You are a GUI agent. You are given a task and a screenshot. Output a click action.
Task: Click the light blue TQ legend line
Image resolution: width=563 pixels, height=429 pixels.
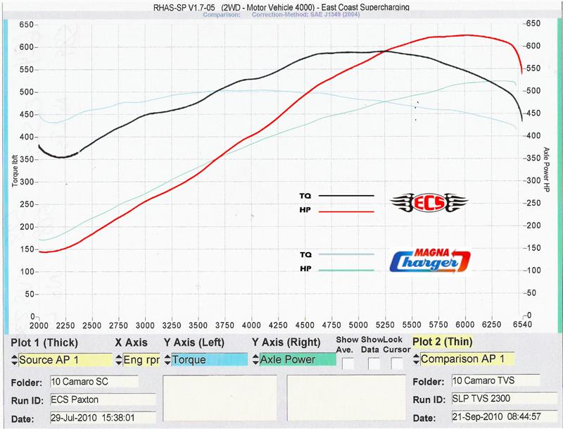[x=346, y=254]
